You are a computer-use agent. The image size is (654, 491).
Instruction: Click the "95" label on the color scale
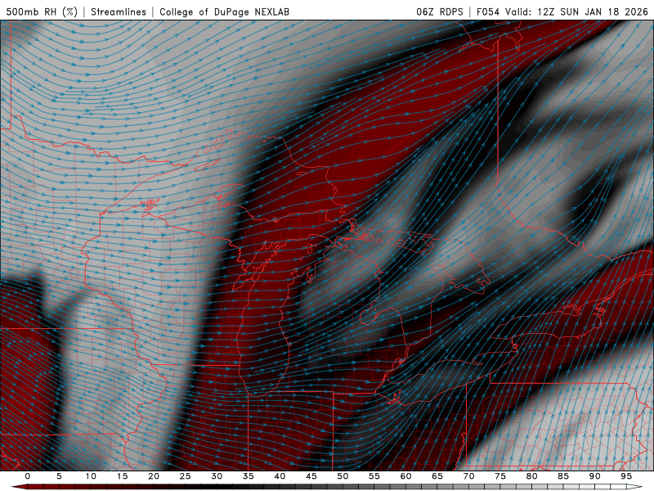[x=626, y=476]
